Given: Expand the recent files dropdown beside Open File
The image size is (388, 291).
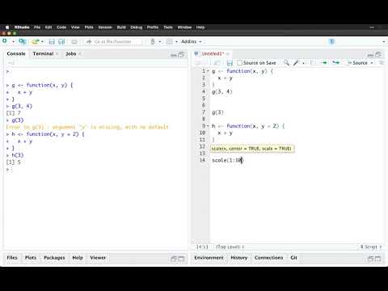Looking at the screenshot, I should click(43, 42).
